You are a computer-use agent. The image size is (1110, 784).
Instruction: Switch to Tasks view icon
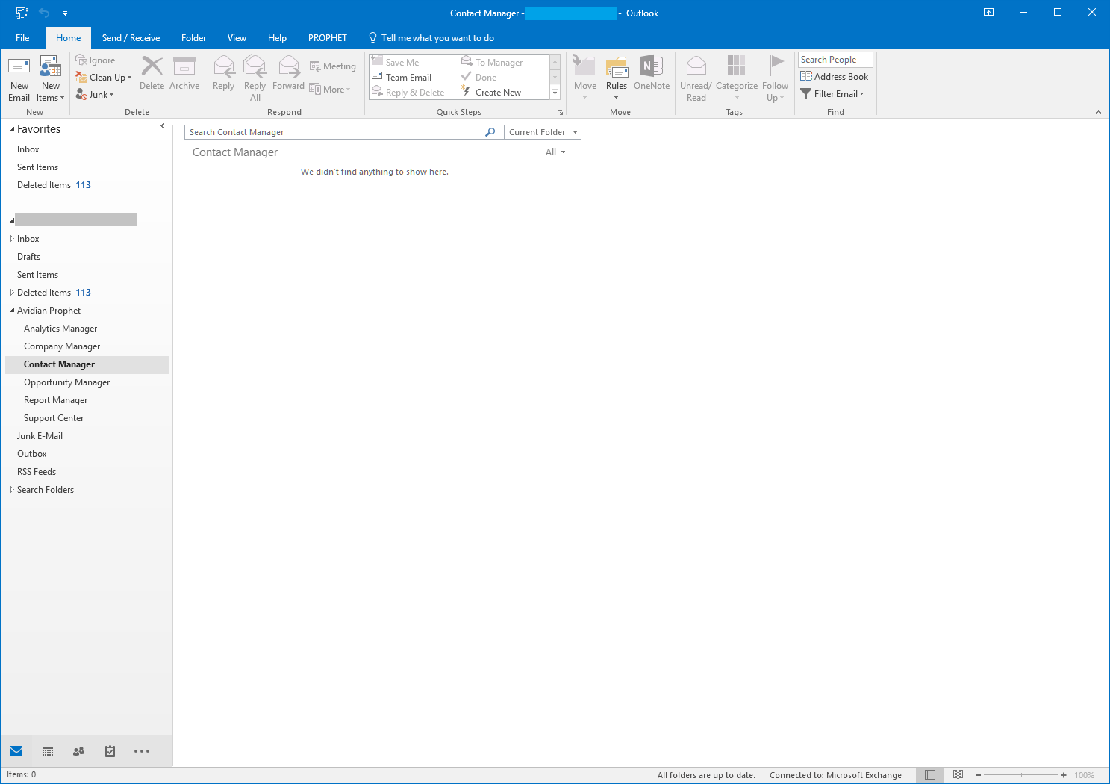point(110,751)
